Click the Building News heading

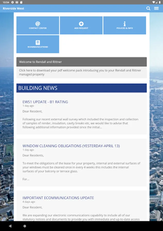pos(82,88)
